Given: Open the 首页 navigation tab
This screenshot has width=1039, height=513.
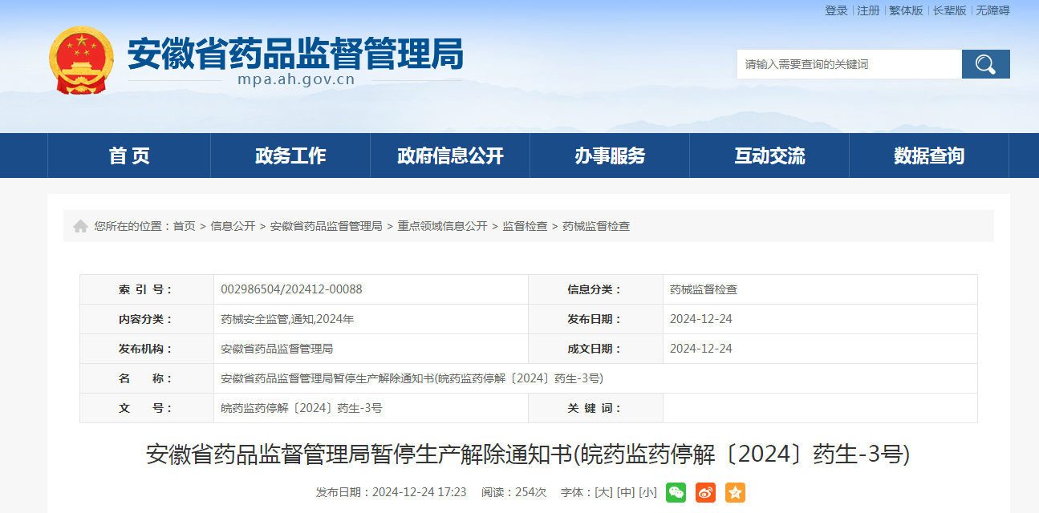Looking at the screenshot, I should click(x=129, y=156).
